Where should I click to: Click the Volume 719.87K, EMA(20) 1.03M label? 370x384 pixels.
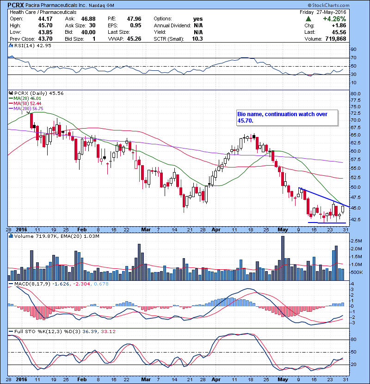click(56, 236)
